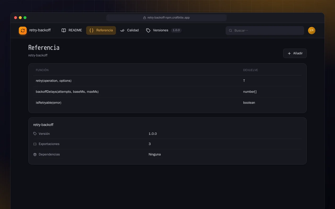Click the boolean return type cell
335x209 pixels.
point(249,103)
